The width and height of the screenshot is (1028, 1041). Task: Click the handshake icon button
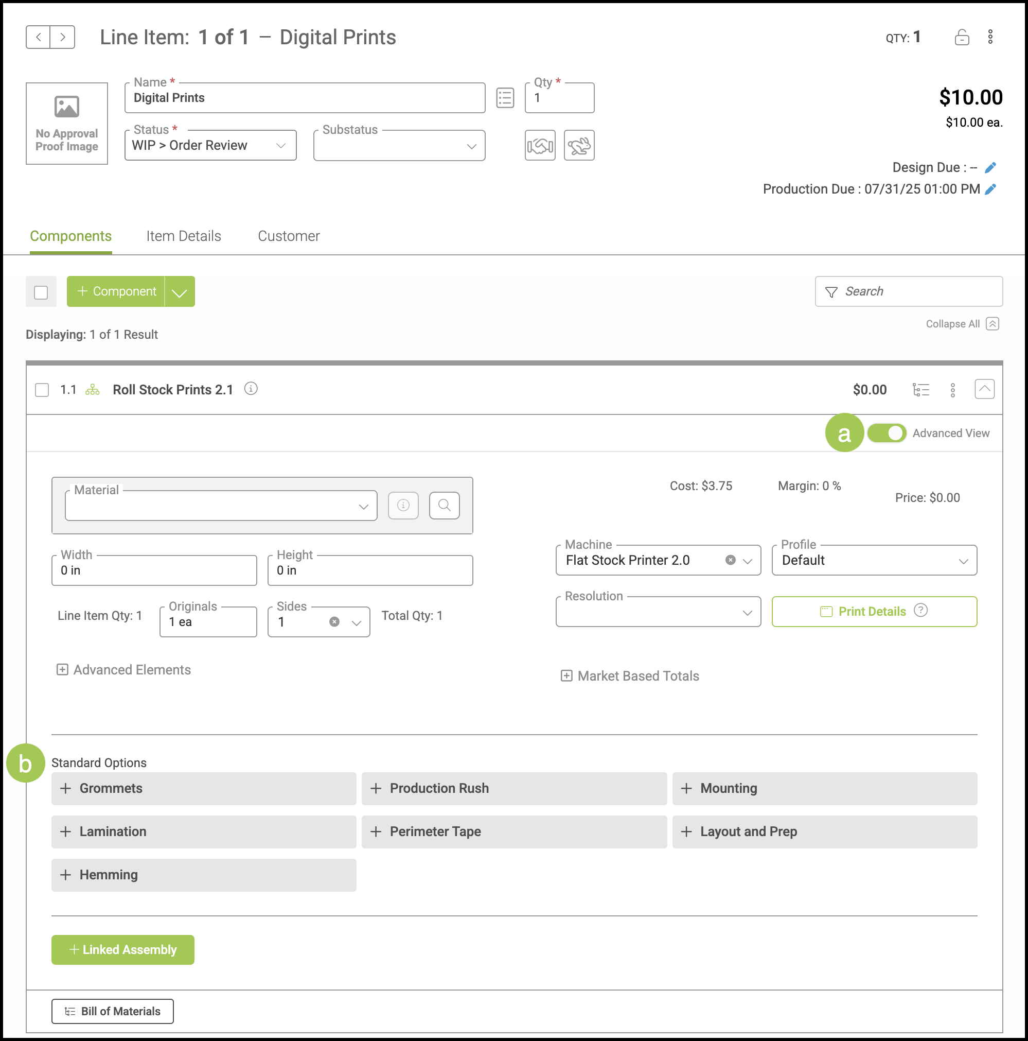(x=540, y=146)
